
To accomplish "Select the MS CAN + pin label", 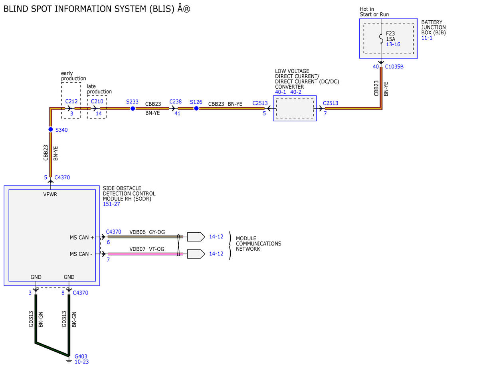I will pos(82,237).
